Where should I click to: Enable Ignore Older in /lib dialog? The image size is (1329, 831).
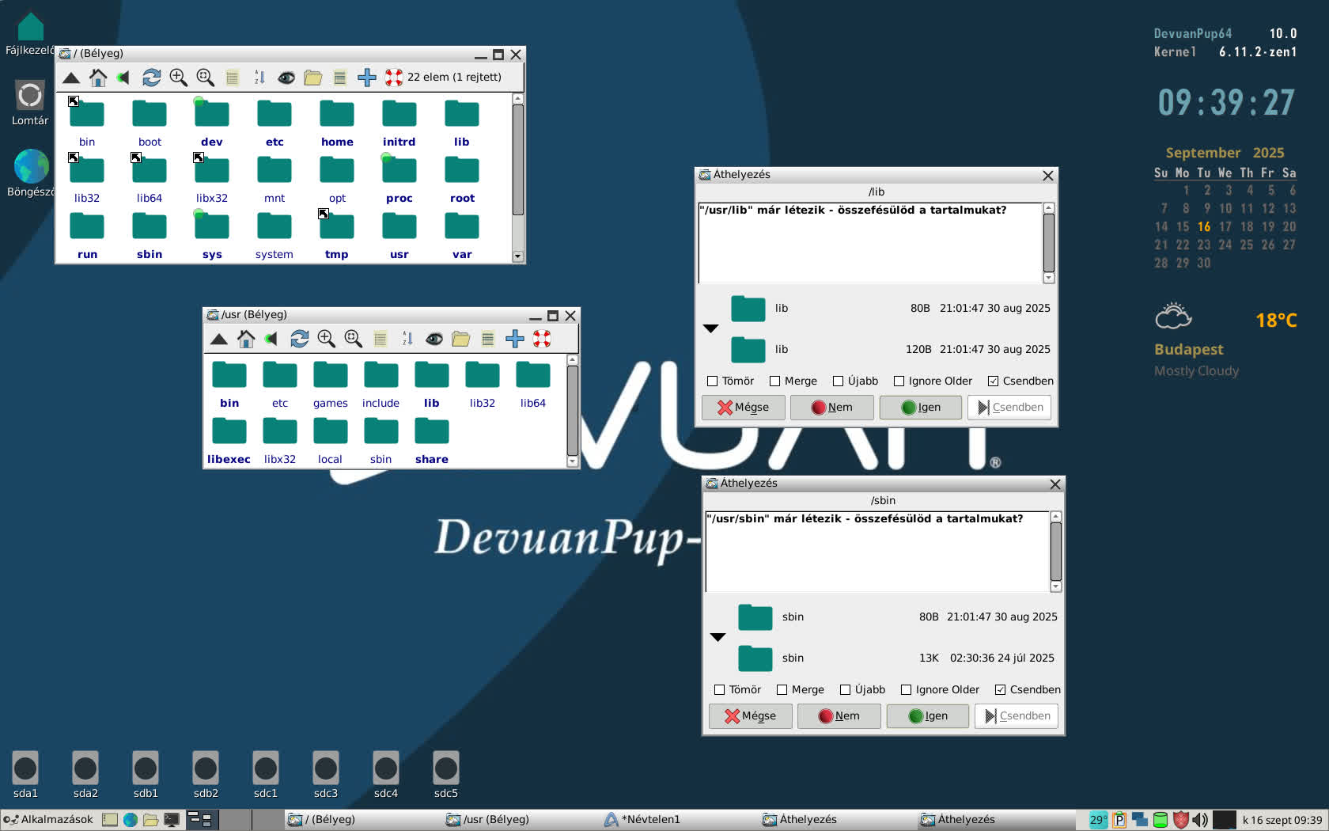pyautogui.click(x=899, y=381)
